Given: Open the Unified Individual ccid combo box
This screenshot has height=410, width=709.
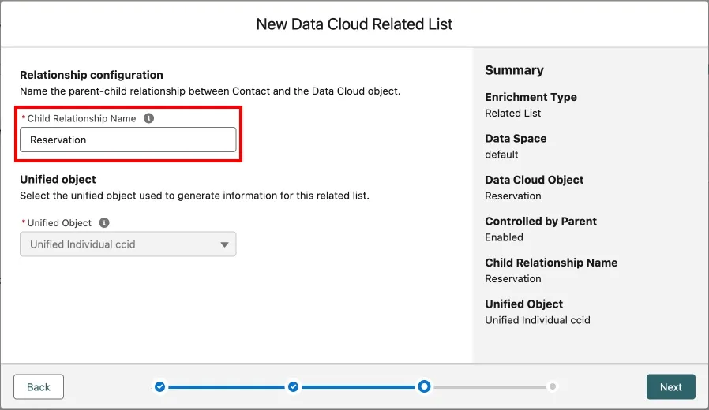Looking at the screenshot, I should click(118, 244).
